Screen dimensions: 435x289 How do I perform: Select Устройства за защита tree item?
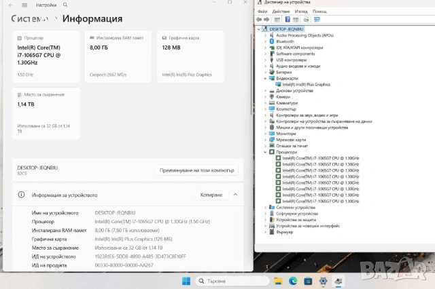[x=296, y=220]
